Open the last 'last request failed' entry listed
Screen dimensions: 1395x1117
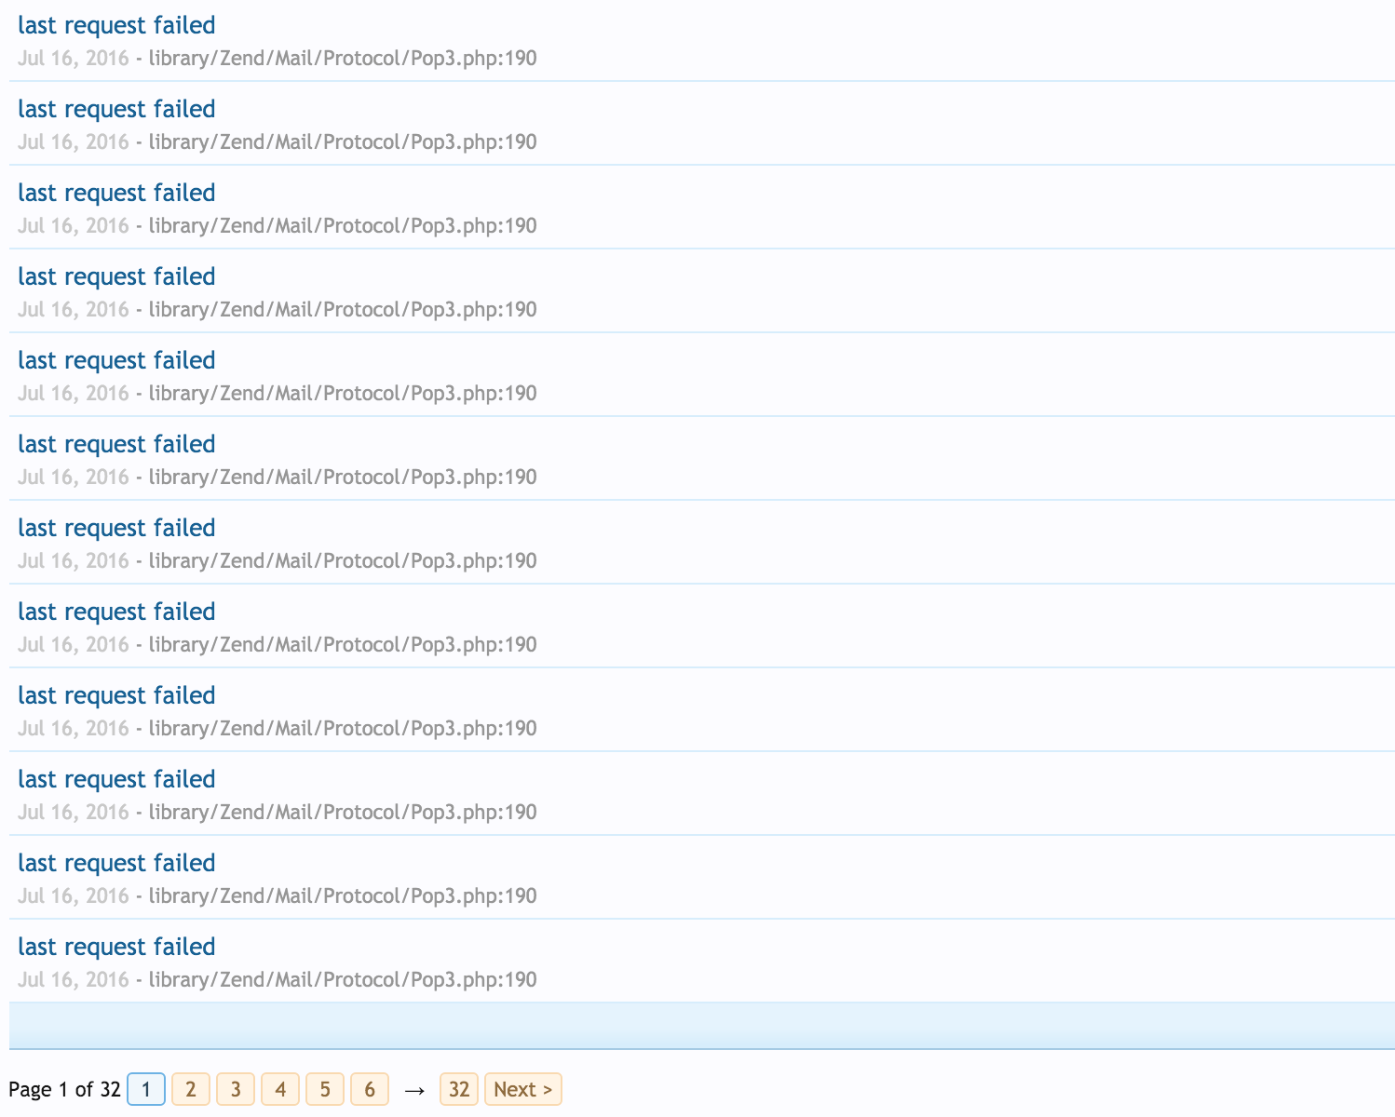pos(115,947)
